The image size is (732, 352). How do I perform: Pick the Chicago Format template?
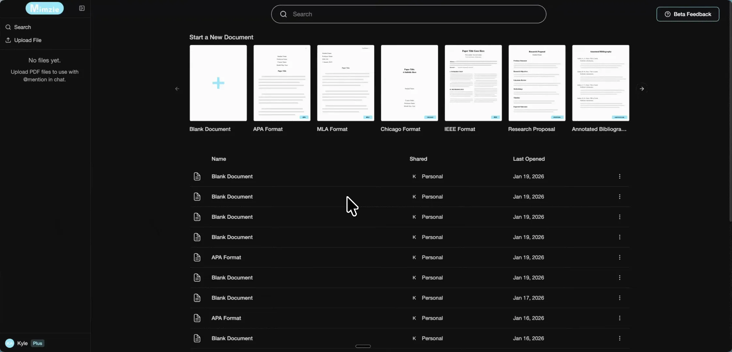409,83
